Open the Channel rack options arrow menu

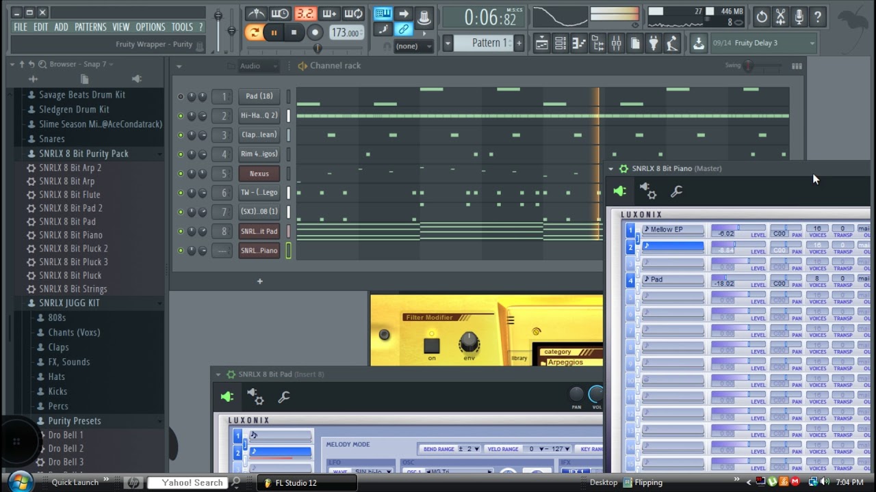pos(179,66)
